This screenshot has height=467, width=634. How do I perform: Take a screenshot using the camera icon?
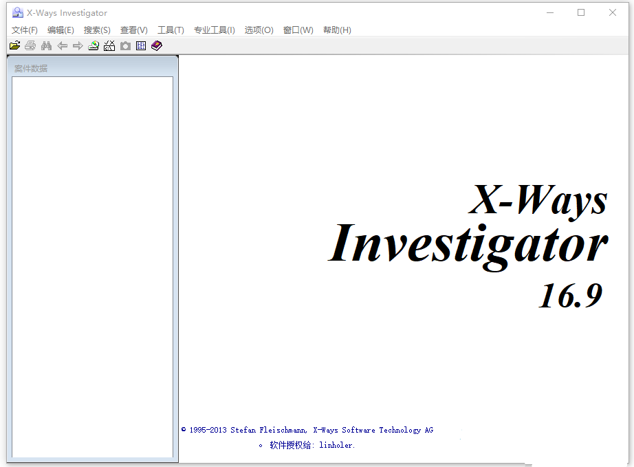tap(125, 45)
